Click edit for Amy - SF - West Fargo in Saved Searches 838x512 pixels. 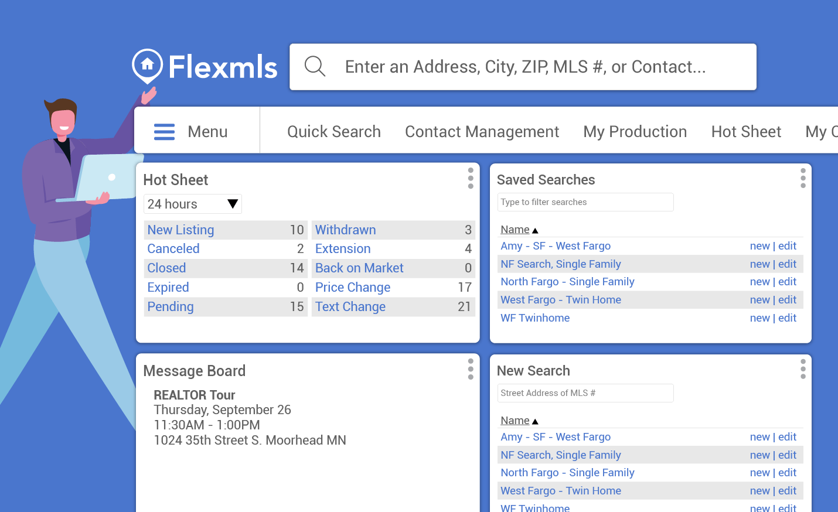(787, 246)
